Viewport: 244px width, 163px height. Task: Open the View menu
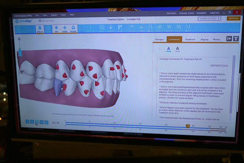pyautogui.click(x=45, y=15)
